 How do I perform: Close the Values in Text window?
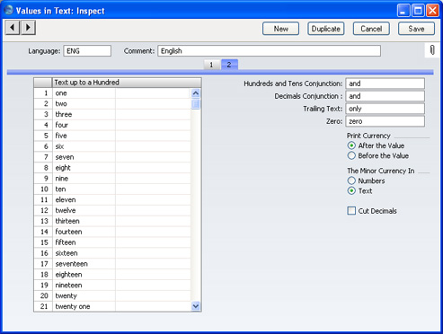click(x=432, y=11)
